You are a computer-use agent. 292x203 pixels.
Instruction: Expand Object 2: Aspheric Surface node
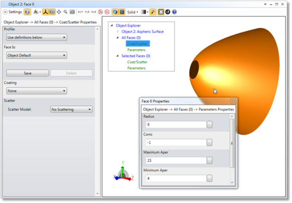118,32
